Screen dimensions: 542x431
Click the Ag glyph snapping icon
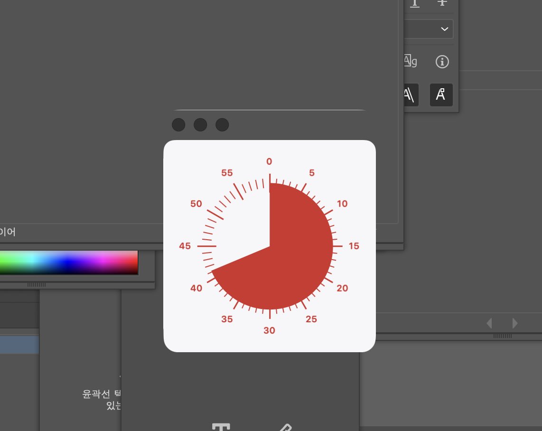click(x=411, y=61)
